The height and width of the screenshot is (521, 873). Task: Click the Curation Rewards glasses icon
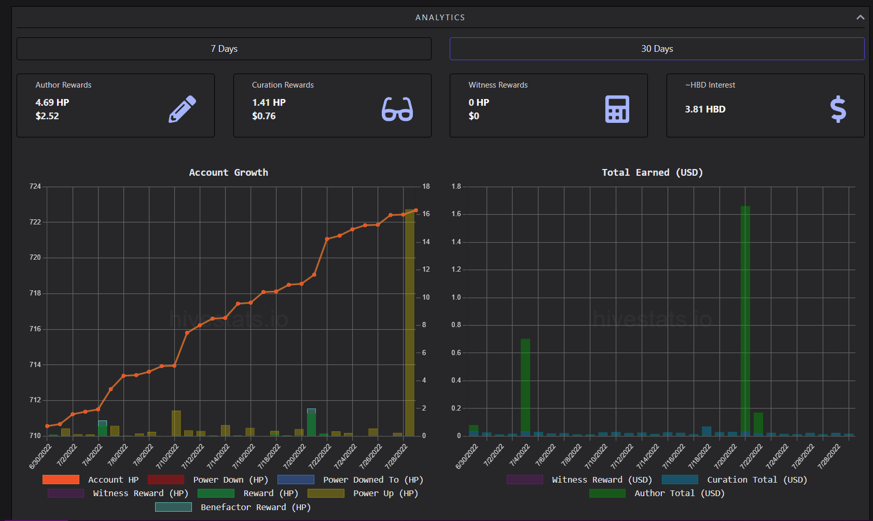coord(397,109)
